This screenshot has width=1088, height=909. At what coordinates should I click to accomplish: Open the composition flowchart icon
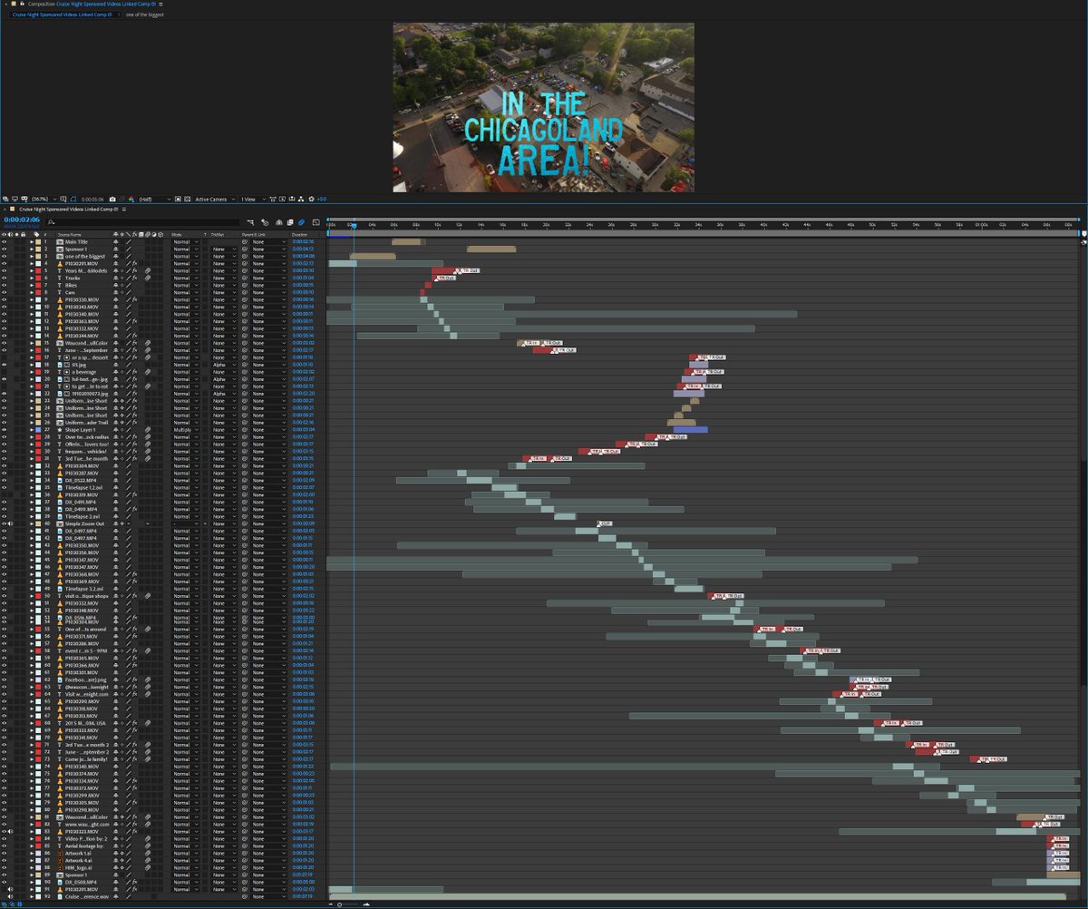pyautogui.click(x=300, y=199)
